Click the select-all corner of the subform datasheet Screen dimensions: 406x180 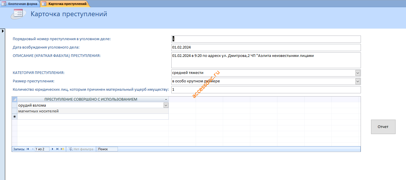[x=14, y=99]
